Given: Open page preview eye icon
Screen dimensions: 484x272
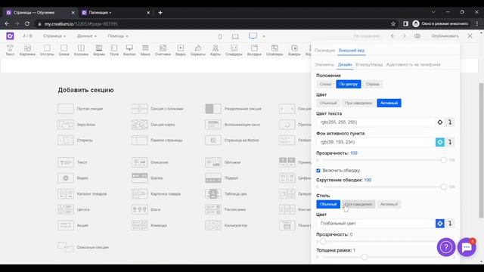Looking at the screenshot, I should pos(417,36).
